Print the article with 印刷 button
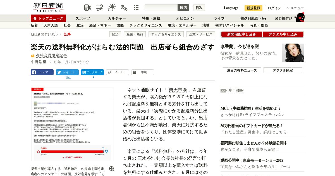This screenshot has height=176, width=335. pos(143,72)
